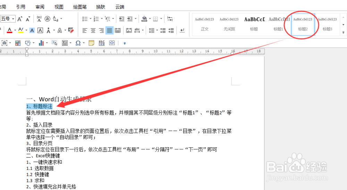This screenshot has height=190, width=347.
Task: Open the numbering style dropdown arrow
Action: pyautogui.click(x=102, y=19)
